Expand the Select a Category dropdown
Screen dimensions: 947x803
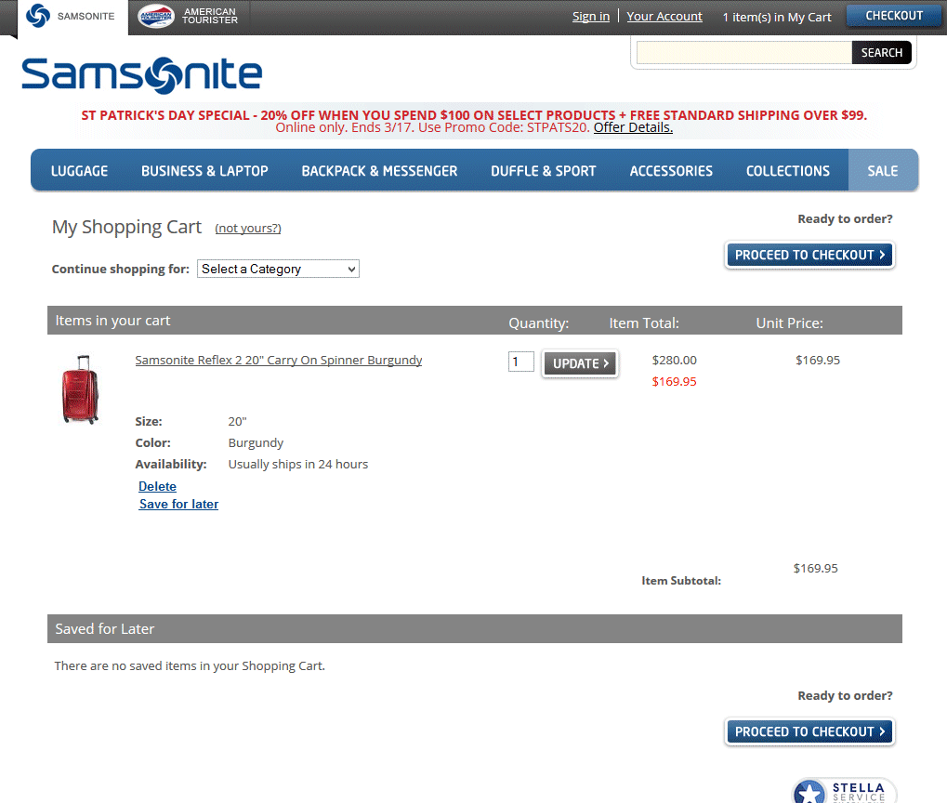[x=278, y=269]
